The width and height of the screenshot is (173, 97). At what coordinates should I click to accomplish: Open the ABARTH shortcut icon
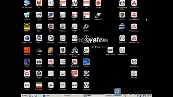51,50
